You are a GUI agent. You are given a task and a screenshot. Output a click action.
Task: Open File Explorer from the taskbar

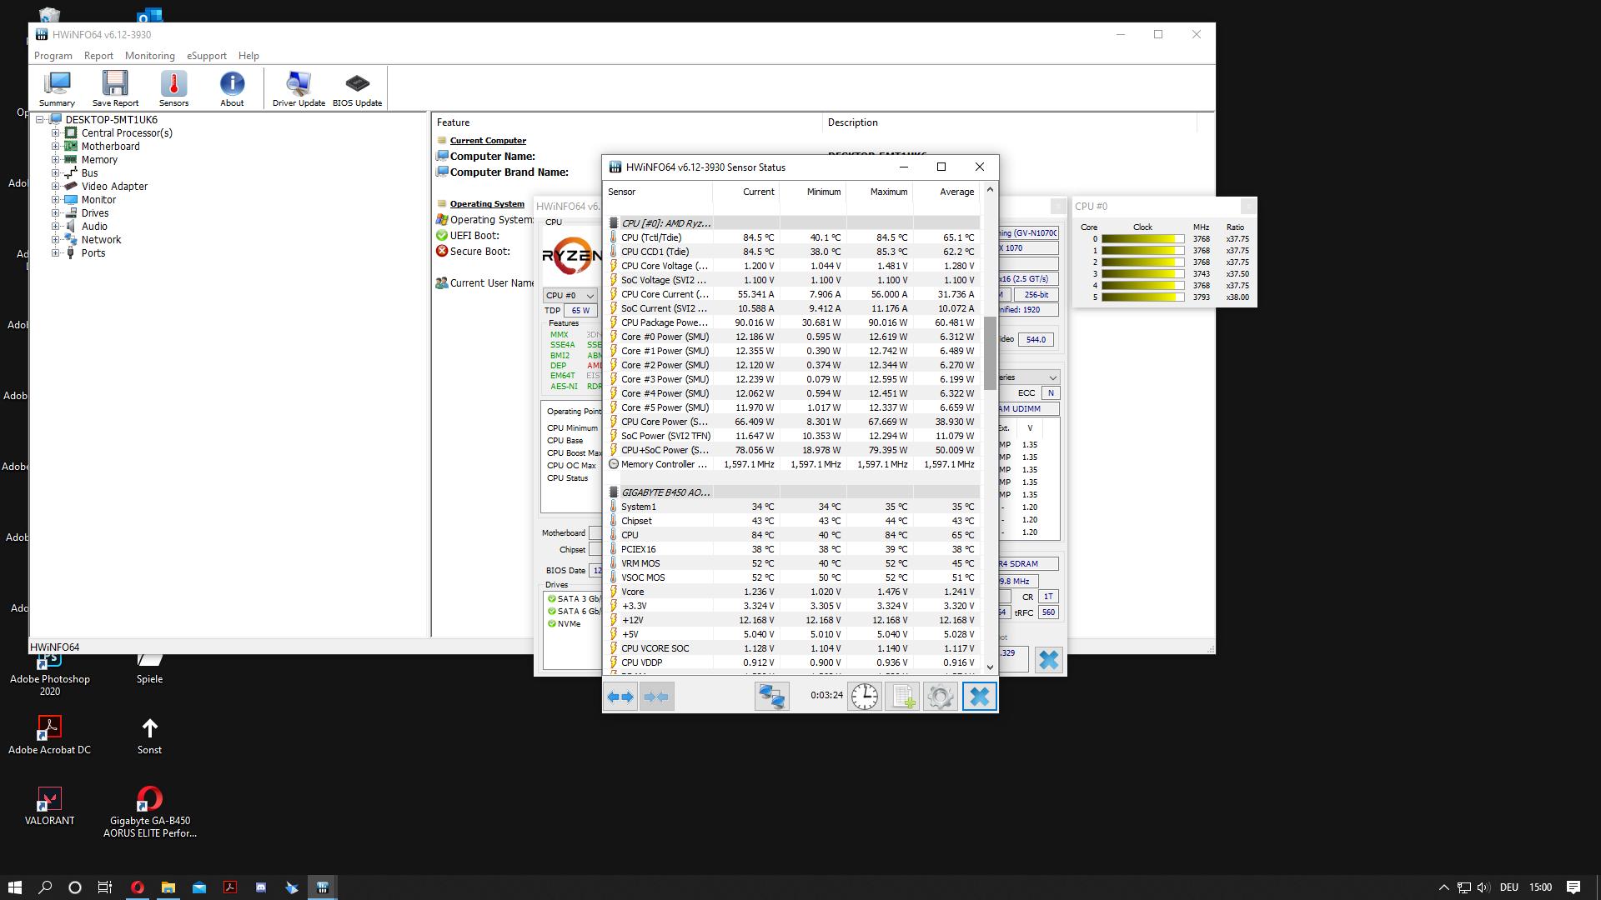[x=168, y=887]
